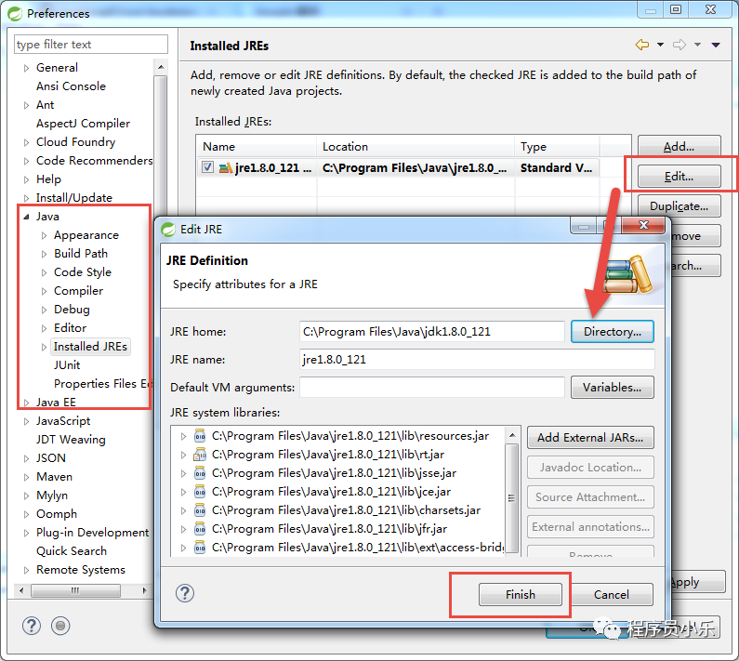Image resolution: width=739 pixels, height=661 pixels.
Task: Click the record icon beside Preferences help
Action: coord(60,626)
